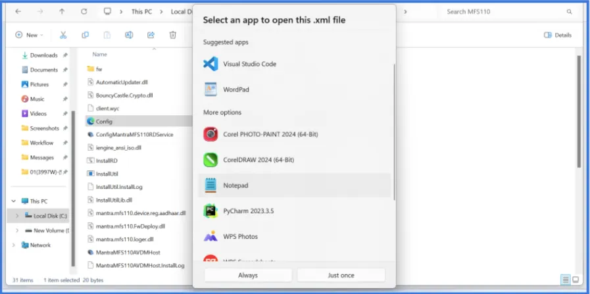Select the InstallRD file
This screenshot has width=590, height=294.
coord(107,160)
